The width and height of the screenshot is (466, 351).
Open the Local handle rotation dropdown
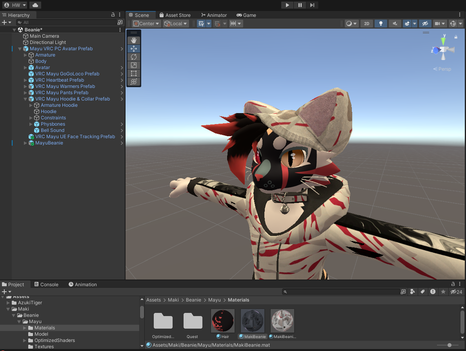(x=176, y=24)
